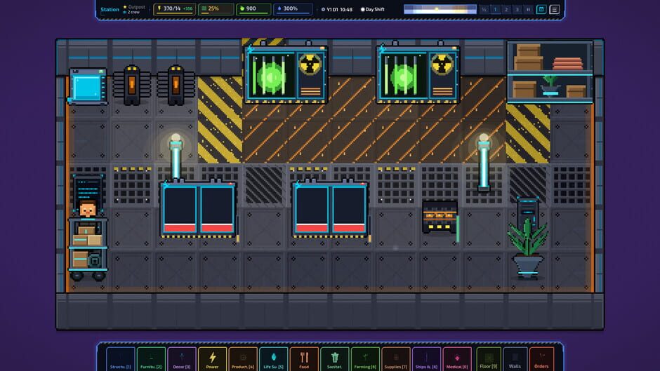The width and height of the screenshot is (660, 371).
Task: Open the Orders category
Action: click(x=542, y=360)
